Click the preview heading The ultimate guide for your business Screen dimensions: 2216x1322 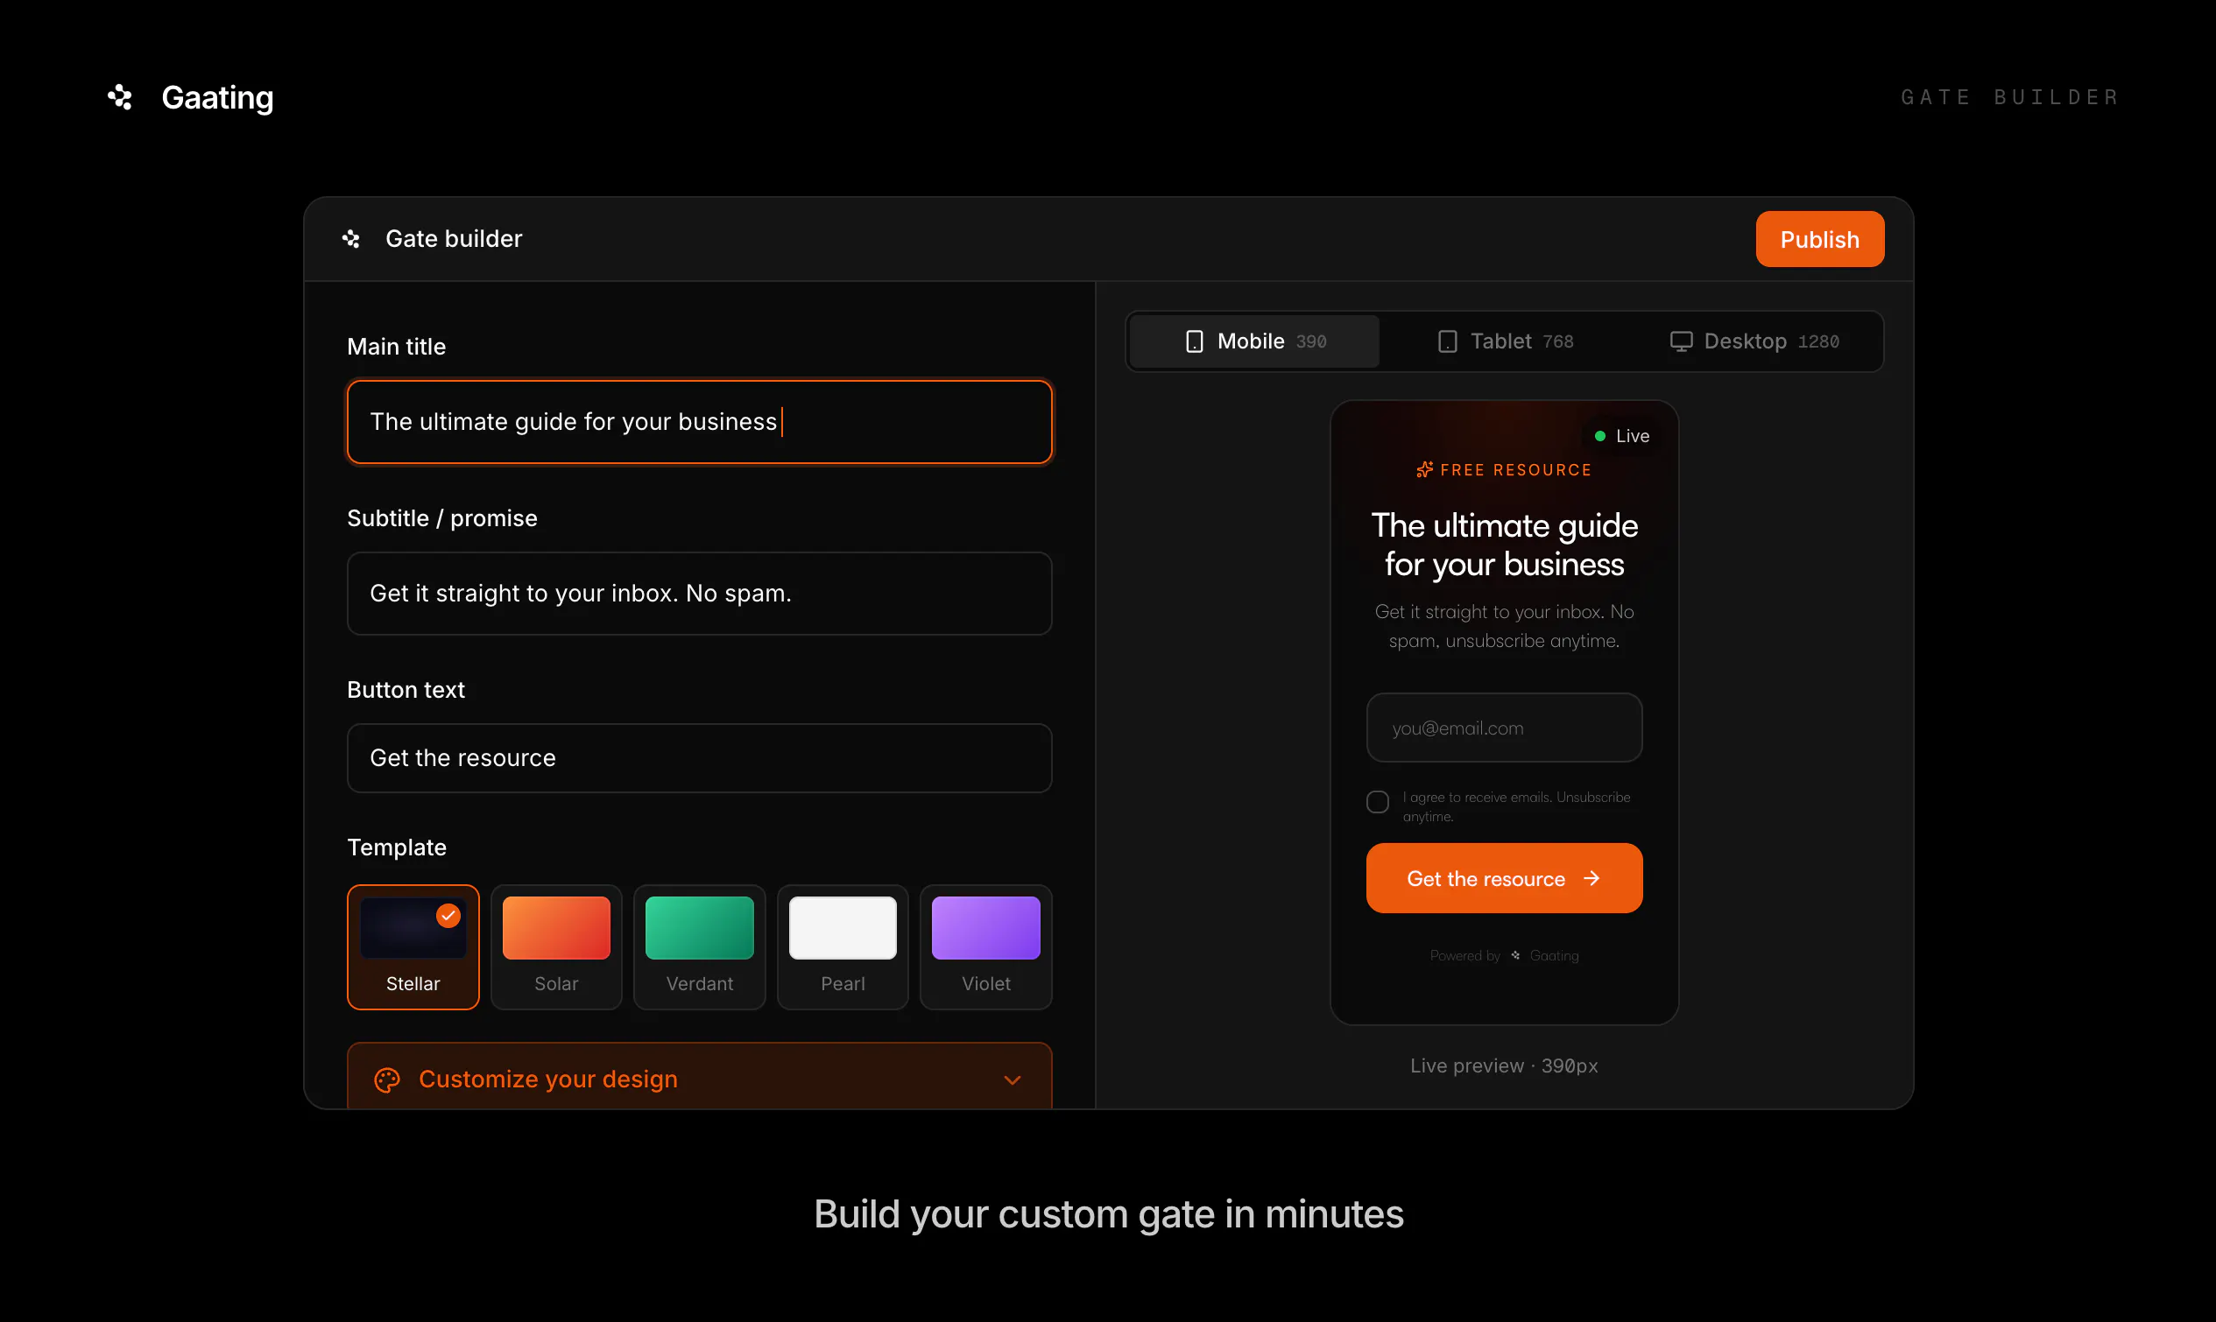pos(1504,545)
